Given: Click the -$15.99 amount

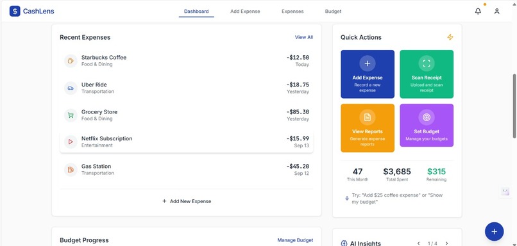Looking at the screenshot, I should pyautogui.click(x=298, y=138).
